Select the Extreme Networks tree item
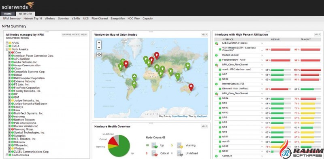The height and width of the screenshot is (159, 324). (25, 81)
